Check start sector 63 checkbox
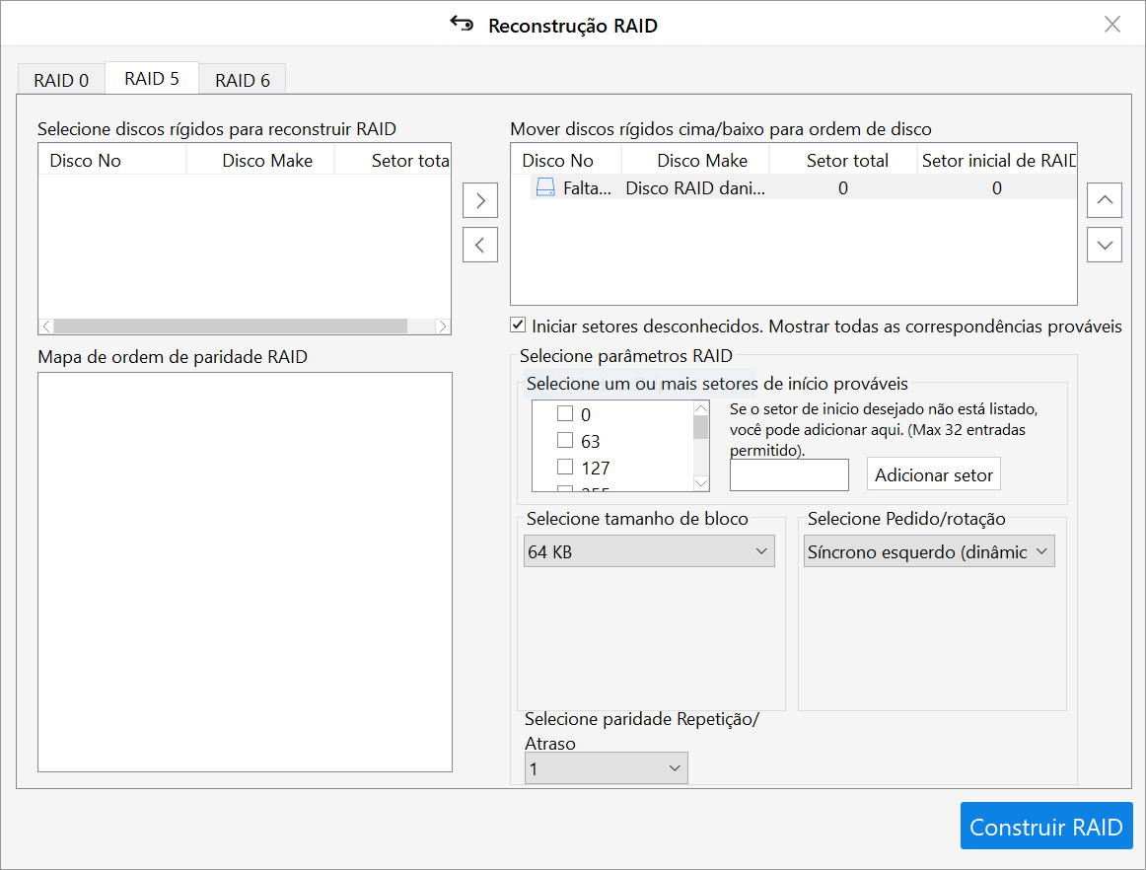 [x=565, y=440]
